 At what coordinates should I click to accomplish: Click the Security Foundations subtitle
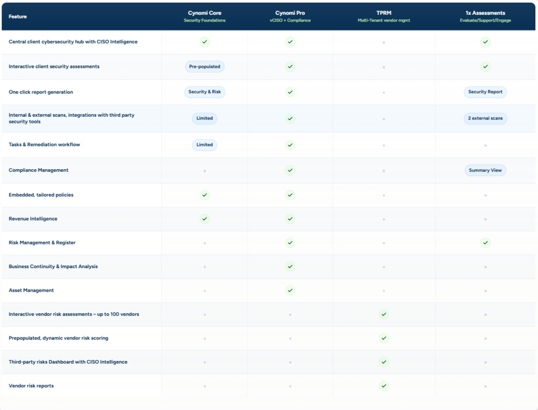pos(204,20)
